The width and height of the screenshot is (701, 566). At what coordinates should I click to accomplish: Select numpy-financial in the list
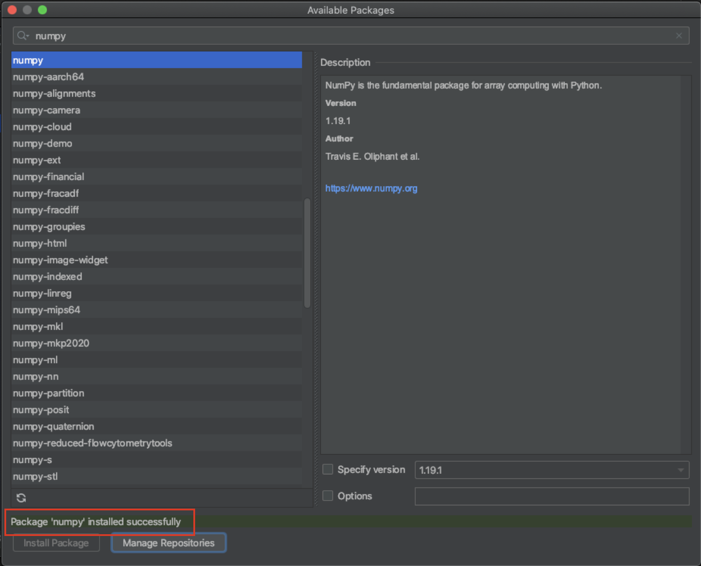(x=157, y=177)
